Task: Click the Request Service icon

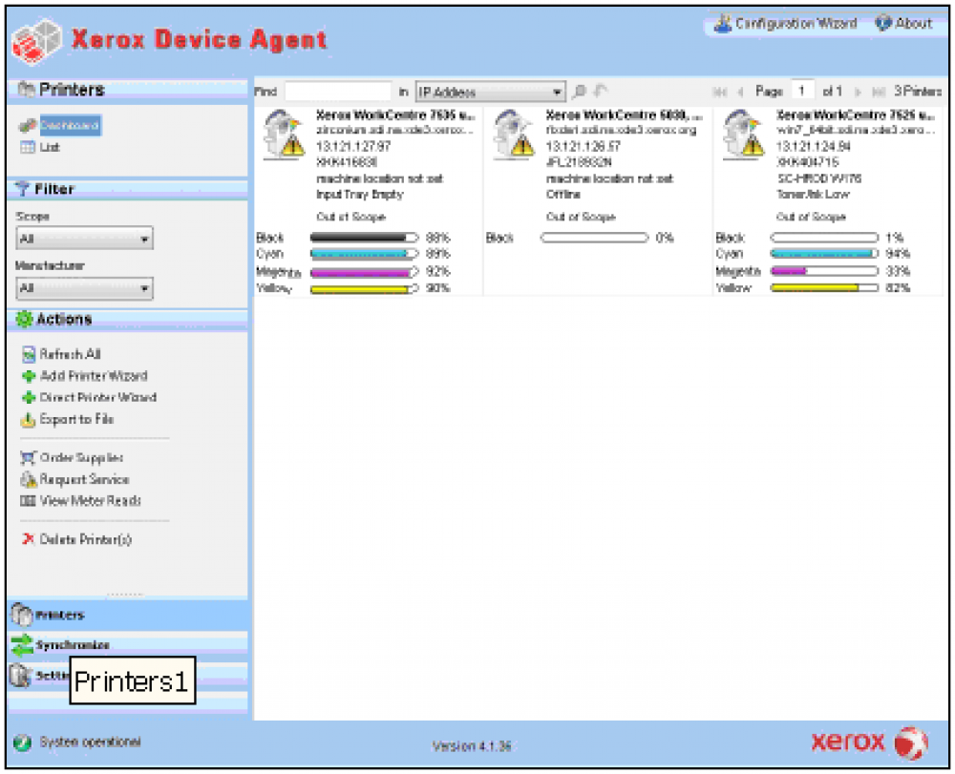Action: click(x=28, y=479)
